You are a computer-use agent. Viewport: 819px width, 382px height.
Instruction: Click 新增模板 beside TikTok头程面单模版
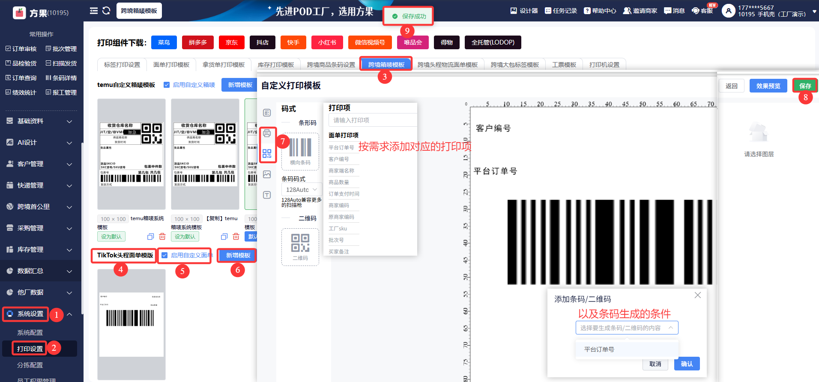tap(238, 255)
